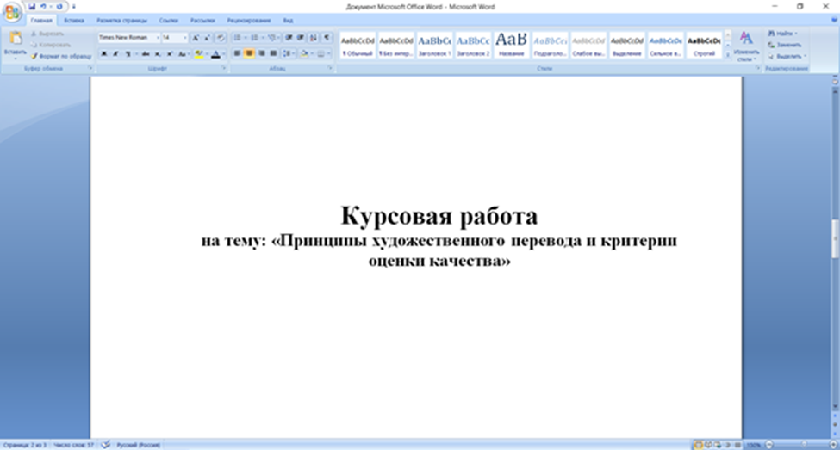Switch to the Вставка tab
This screenshot has width=840, height=450.
74,21
